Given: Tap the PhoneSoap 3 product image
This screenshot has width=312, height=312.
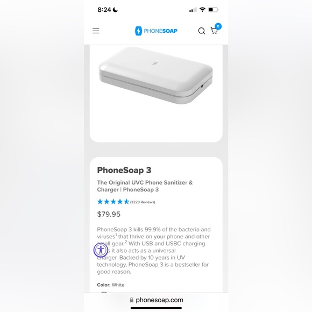Looking at the screenshot, I should pyautogui.click(x=156, y=76).
